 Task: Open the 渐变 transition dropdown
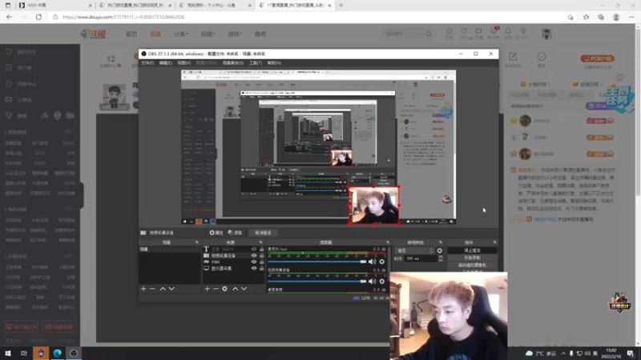coord(414,250)
